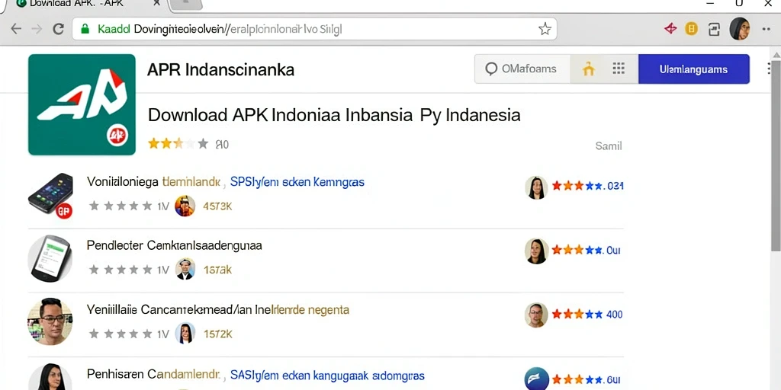This screenshot has height=390, width=781.
Task: Go back with the browser back arrow
Action: [16, 29]
